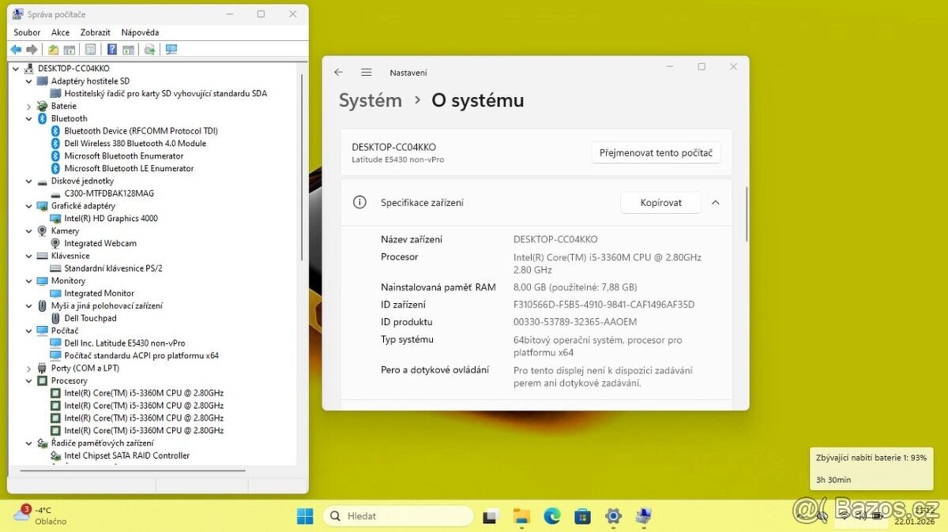Click the battery icon in the system tray
Viewport: 948px width, 532px height.
877,515
